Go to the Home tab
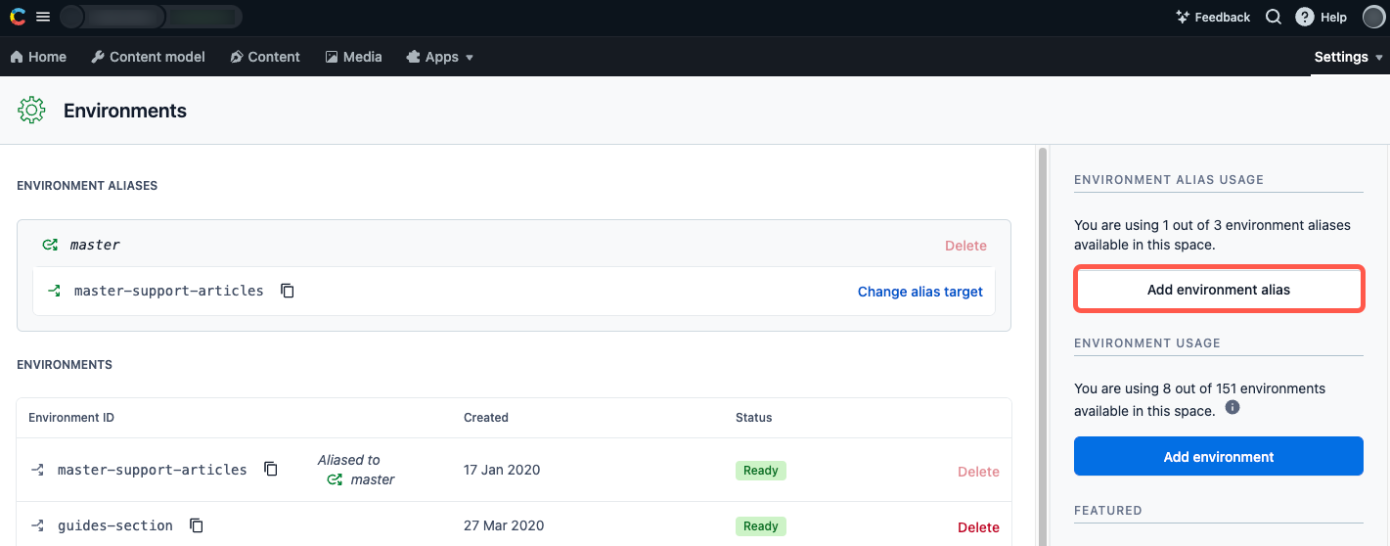 [38, 57]
